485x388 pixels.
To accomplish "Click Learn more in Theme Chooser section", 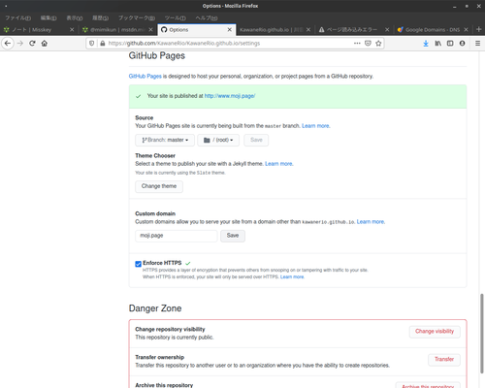I will 278,164.
